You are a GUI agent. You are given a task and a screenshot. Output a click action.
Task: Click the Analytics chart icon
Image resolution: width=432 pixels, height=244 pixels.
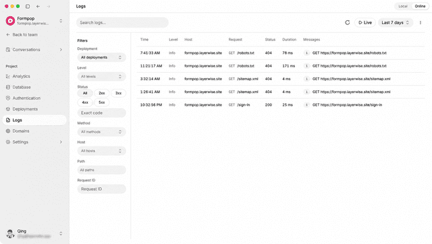(8, 76)
